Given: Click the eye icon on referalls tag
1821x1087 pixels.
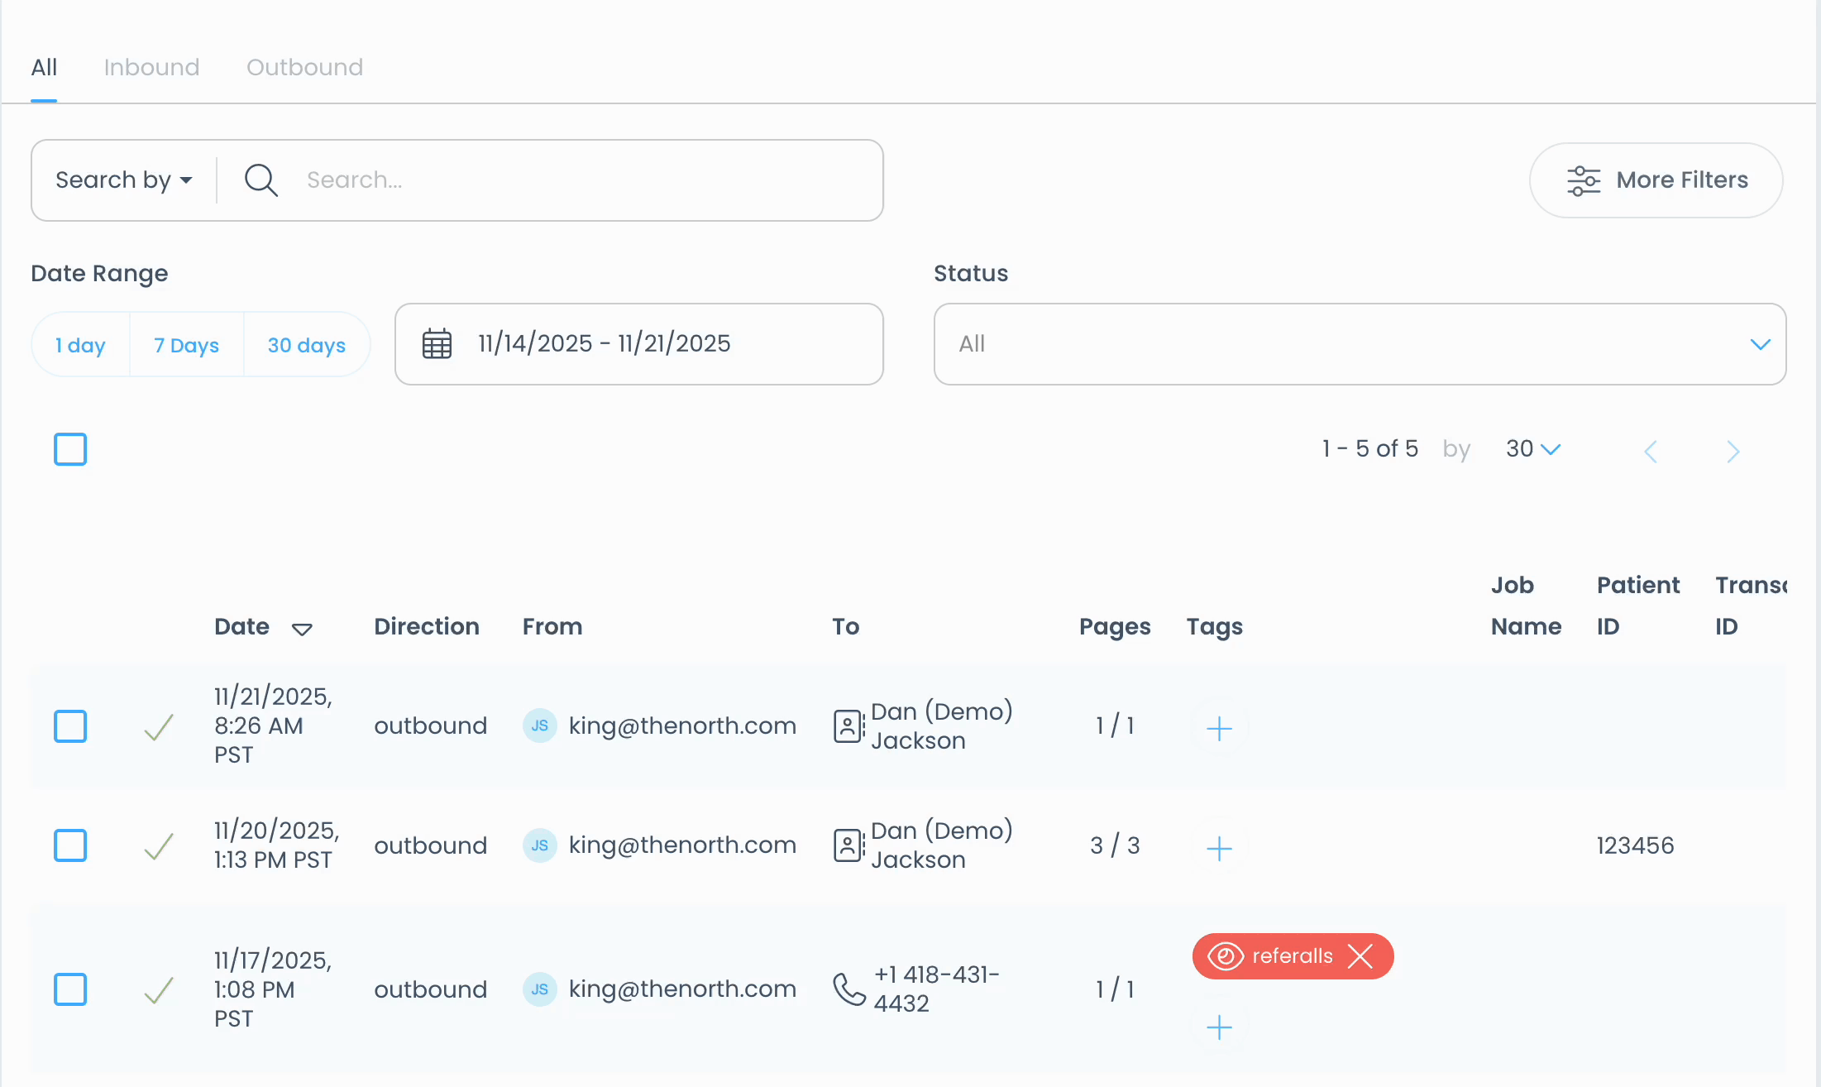Looking at the screenshot, I should tap(1225, 956).
